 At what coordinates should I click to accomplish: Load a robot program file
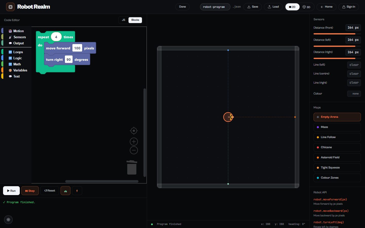[273, 7]
